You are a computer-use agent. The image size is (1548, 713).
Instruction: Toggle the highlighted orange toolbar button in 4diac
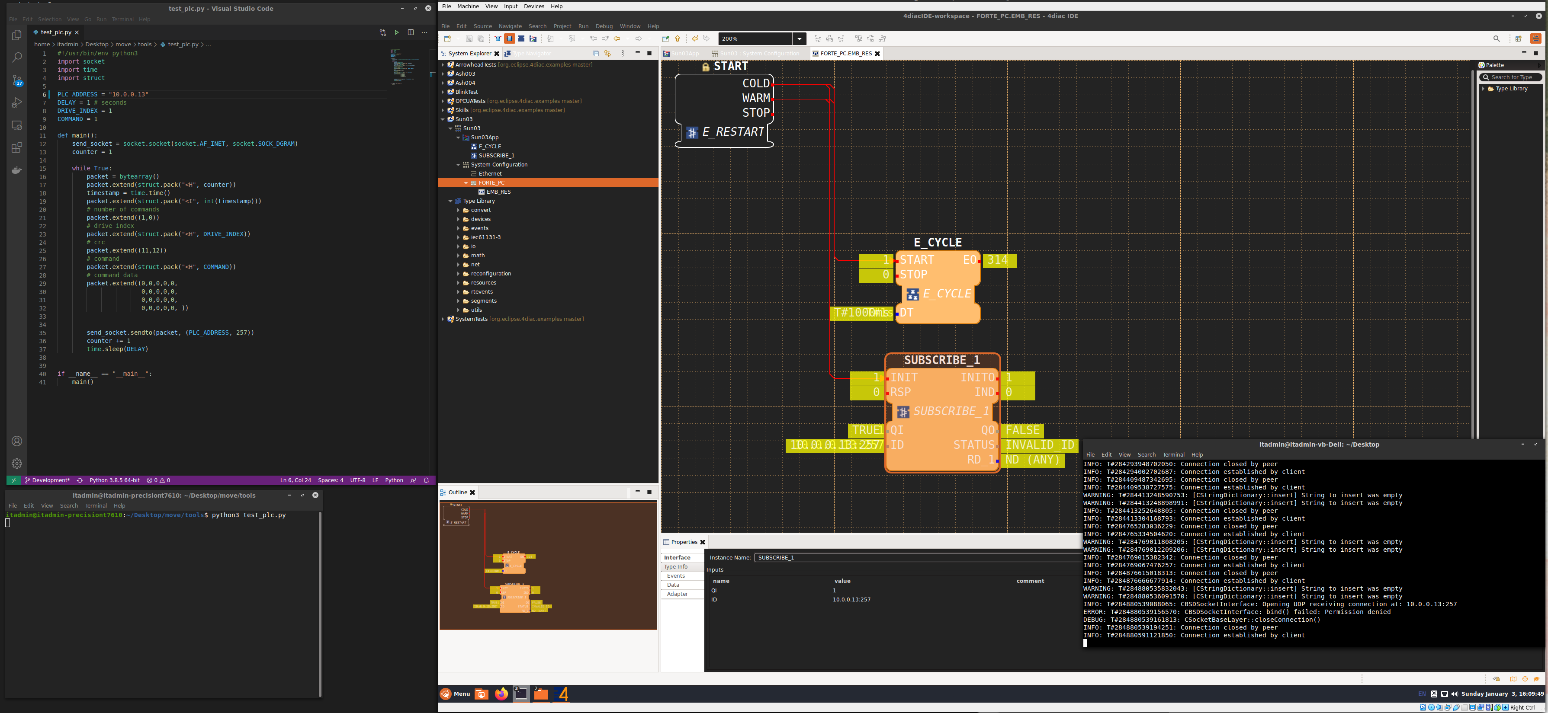coord(509,38)
